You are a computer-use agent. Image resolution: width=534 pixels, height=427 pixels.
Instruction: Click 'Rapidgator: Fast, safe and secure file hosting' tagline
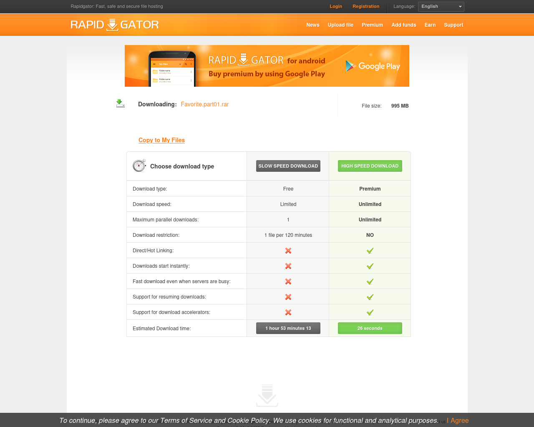[117, 6]
